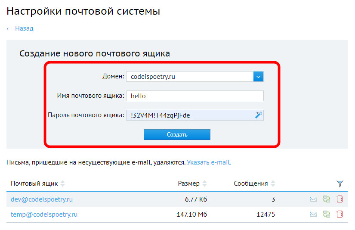Generate password with magic wand icon
Screen dimensions: 355x230
[259, 115]
